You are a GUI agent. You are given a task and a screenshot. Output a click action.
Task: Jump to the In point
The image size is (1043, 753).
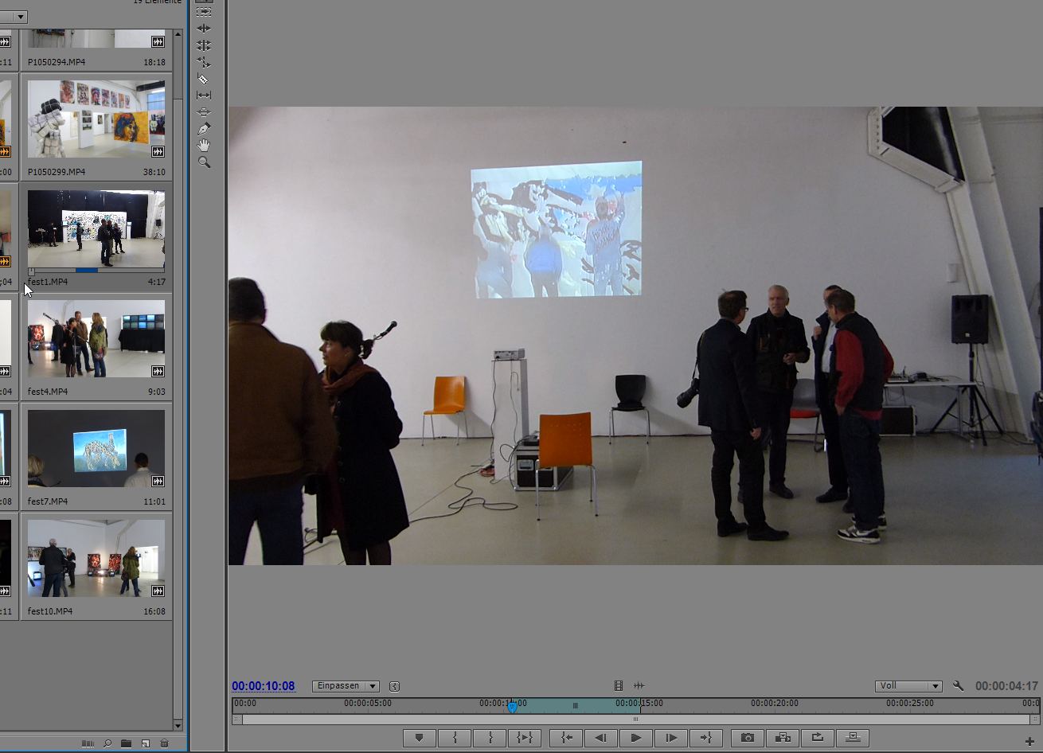(x=566, y=738)
